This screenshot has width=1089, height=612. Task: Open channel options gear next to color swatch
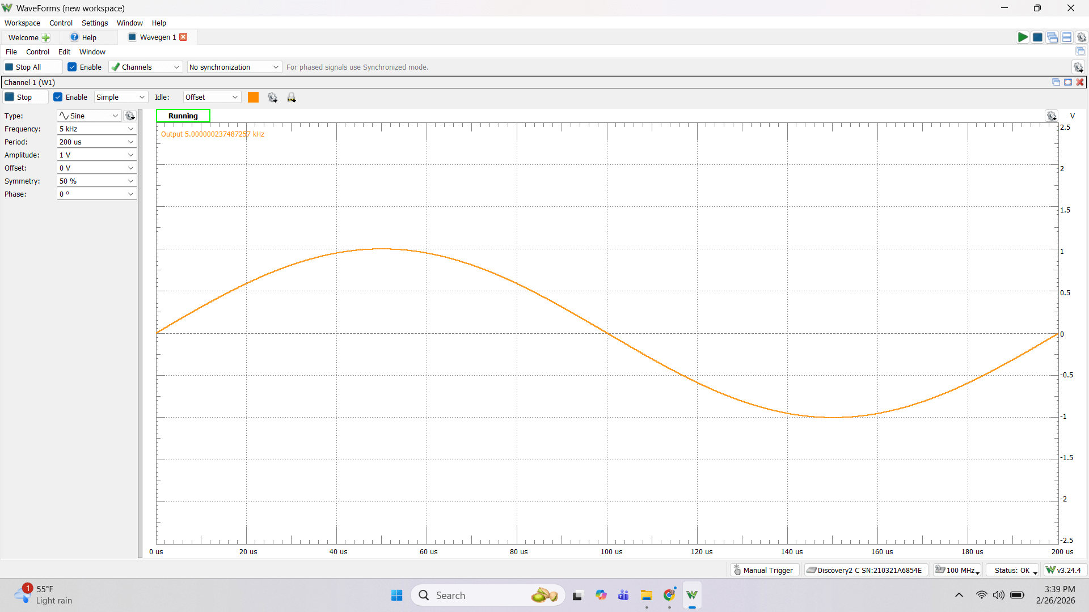pyautogui.click(x=272, y=97)
